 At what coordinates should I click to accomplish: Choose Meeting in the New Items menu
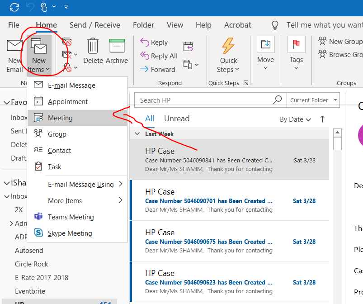tap(77, 118)
